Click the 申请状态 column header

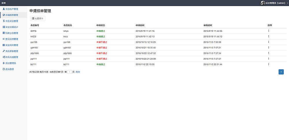101,25
